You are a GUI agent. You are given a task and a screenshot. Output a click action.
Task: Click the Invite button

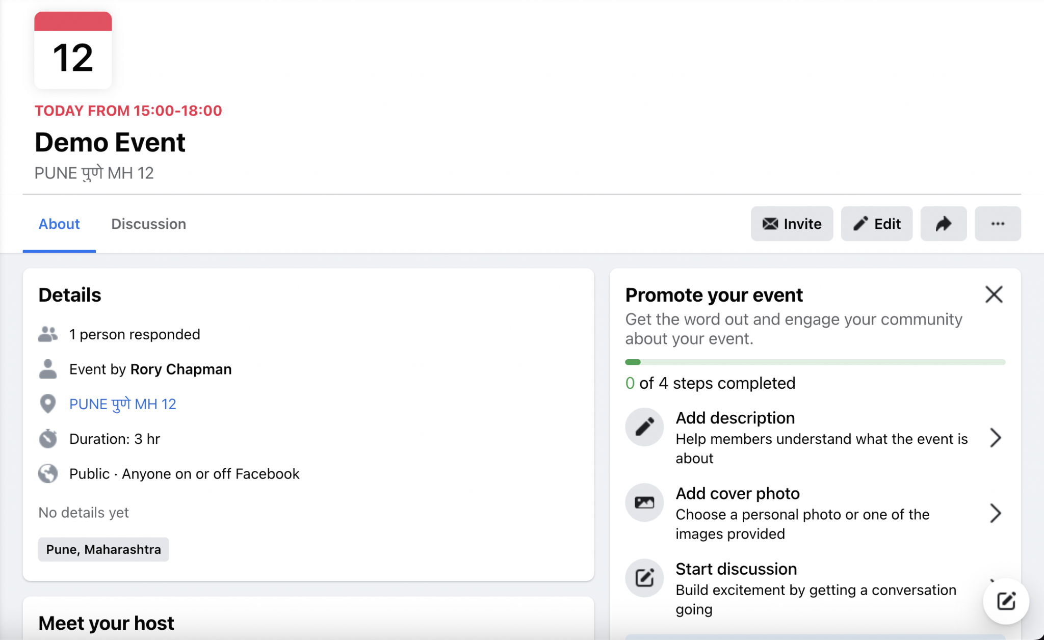pyautogui.click(x=792, y=224)
